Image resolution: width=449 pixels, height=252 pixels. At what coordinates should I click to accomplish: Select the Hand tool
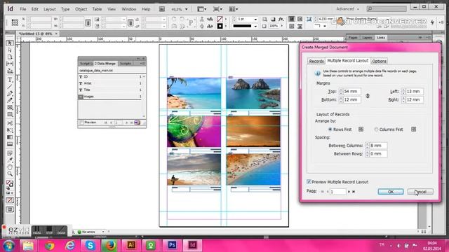10,167
